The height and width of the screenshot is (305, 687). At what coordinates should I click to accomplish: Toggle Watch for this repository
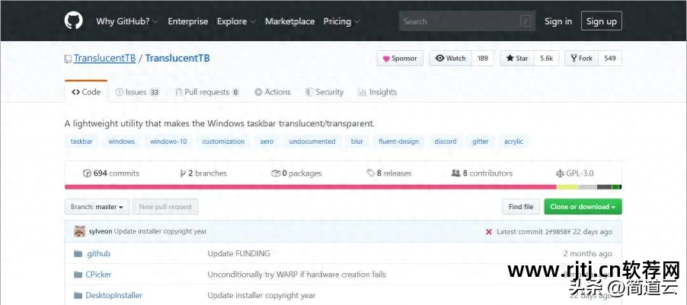[451, 59]
